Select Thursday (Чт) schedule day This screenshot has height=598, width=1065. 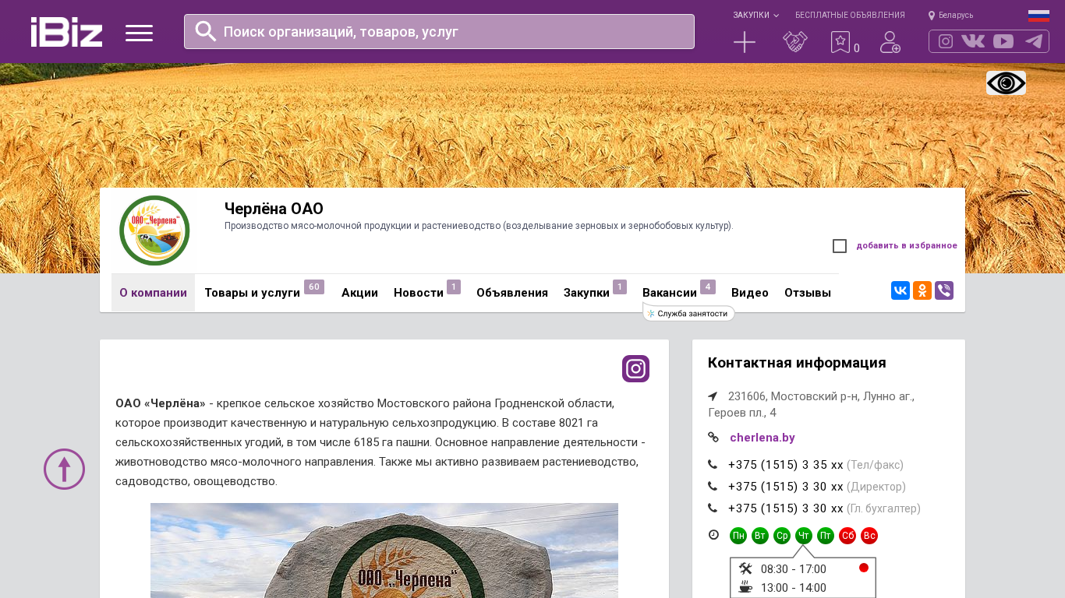click(804, 536)
